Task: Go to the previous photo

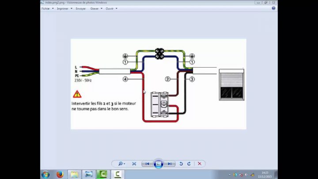Action: 148,164
